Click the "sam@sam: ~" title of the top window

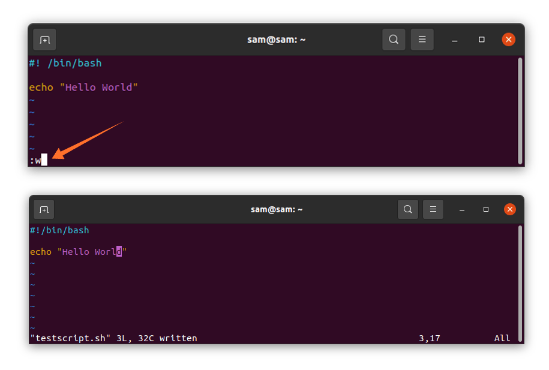pyautogui.click(x=276, y=39)
